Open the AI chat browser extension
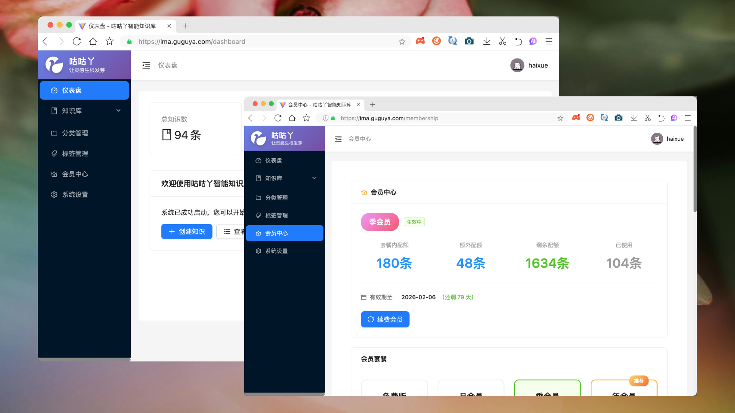The width and height of the screenshot is (735, 413). [x=674, y=118]
